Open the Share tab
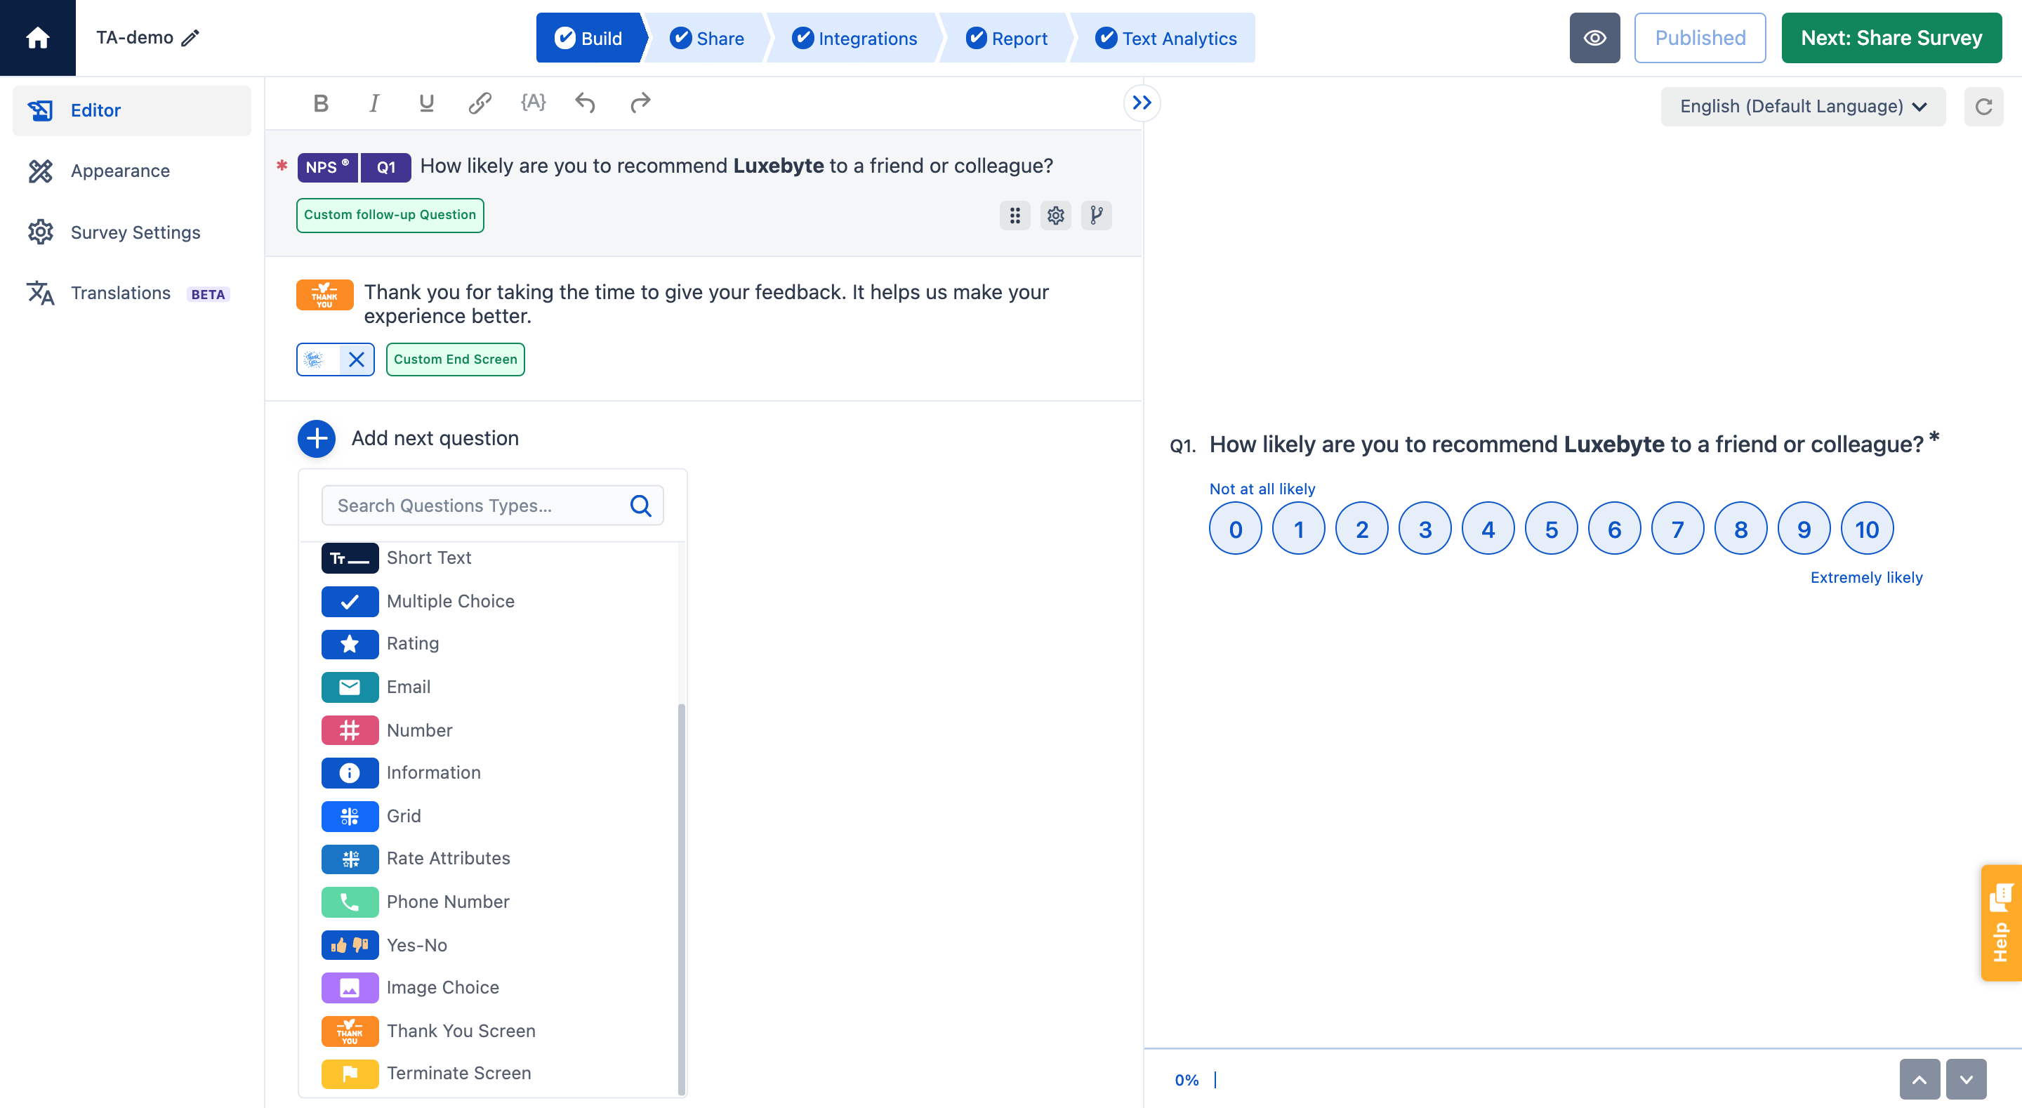 pyautogui.click(x=706, y=37)
